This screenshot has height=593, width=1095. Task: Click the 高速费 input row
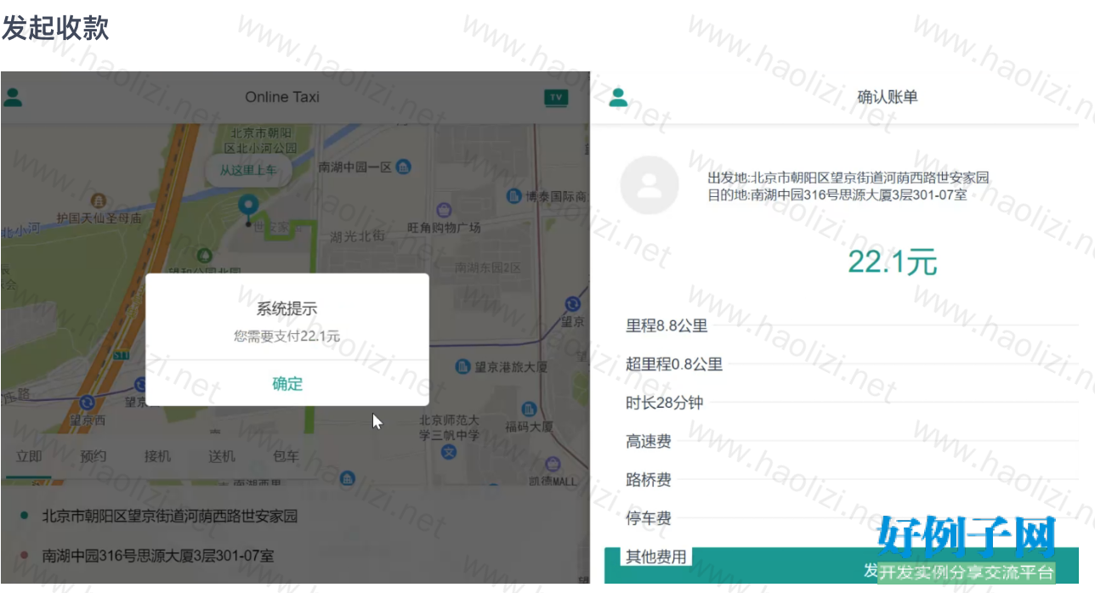[x=850, y=441]
